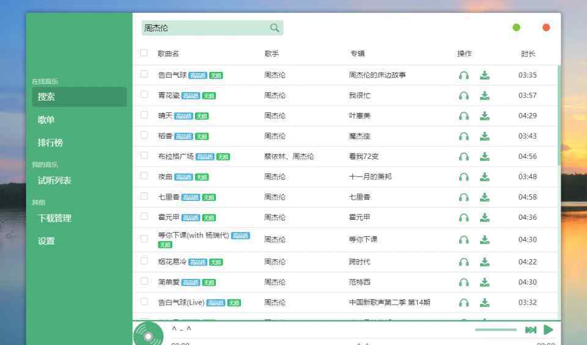Listen to 稻香 using headphone icon
Screen dimensions: 587x345
tap(464, 136)
